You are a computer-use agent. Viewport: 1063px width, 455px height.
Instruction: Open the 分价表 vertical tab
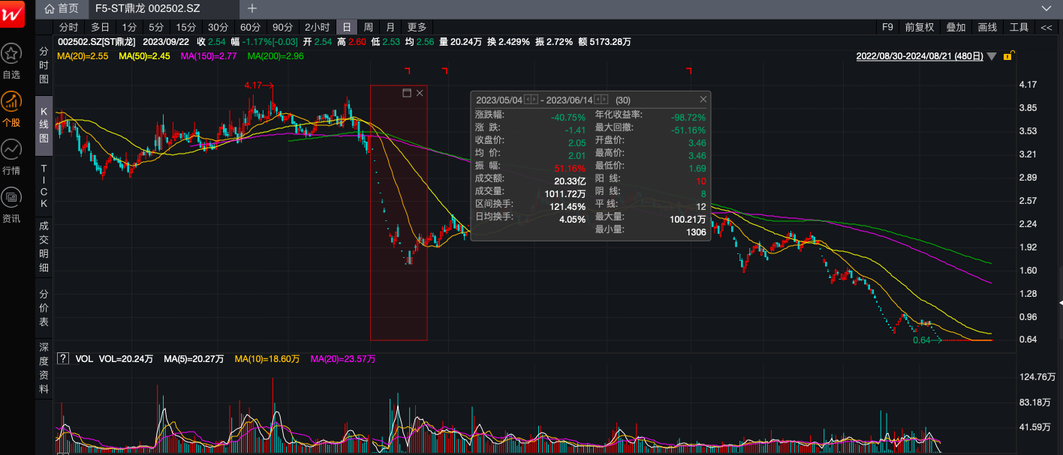pos(44,308)
